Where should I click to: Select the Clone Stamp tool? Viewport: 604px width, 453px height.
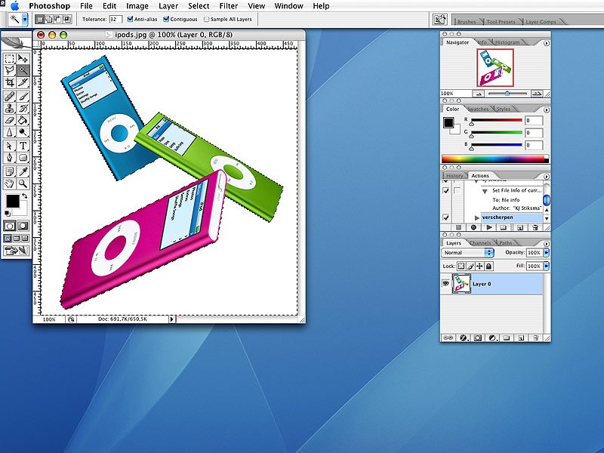tap(10, 108)
